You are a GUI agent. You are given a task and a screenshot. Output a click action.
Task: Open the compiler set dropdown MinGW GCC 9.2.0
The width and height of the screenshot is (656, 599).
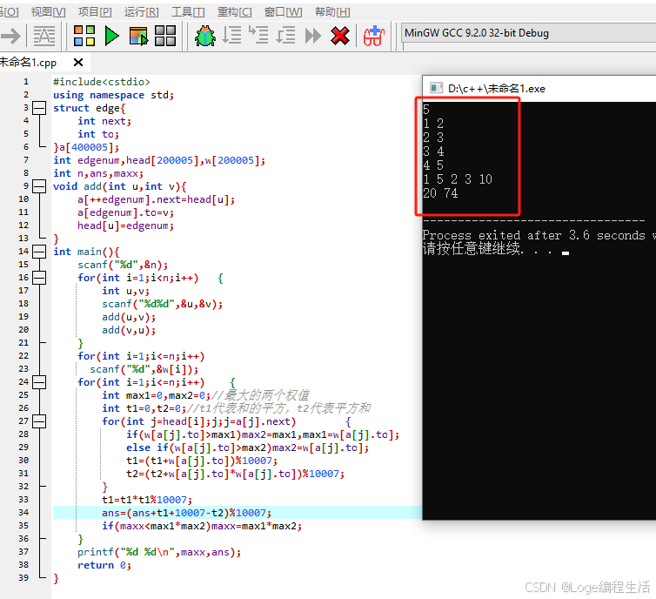(529, 33)
